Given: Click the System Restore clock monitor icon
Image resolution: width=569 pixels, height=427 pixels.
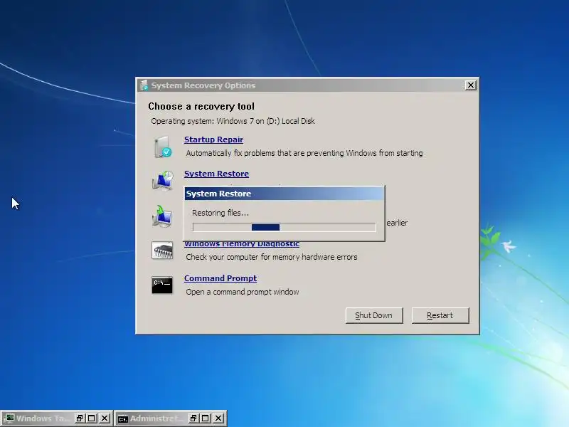Looking at the screenshot, I should coord(162,181).
